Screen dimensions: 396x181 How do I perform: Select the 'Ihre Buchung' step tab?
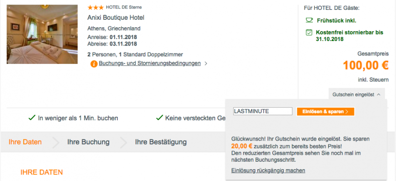pyautogui.click(x=89, y=142)
